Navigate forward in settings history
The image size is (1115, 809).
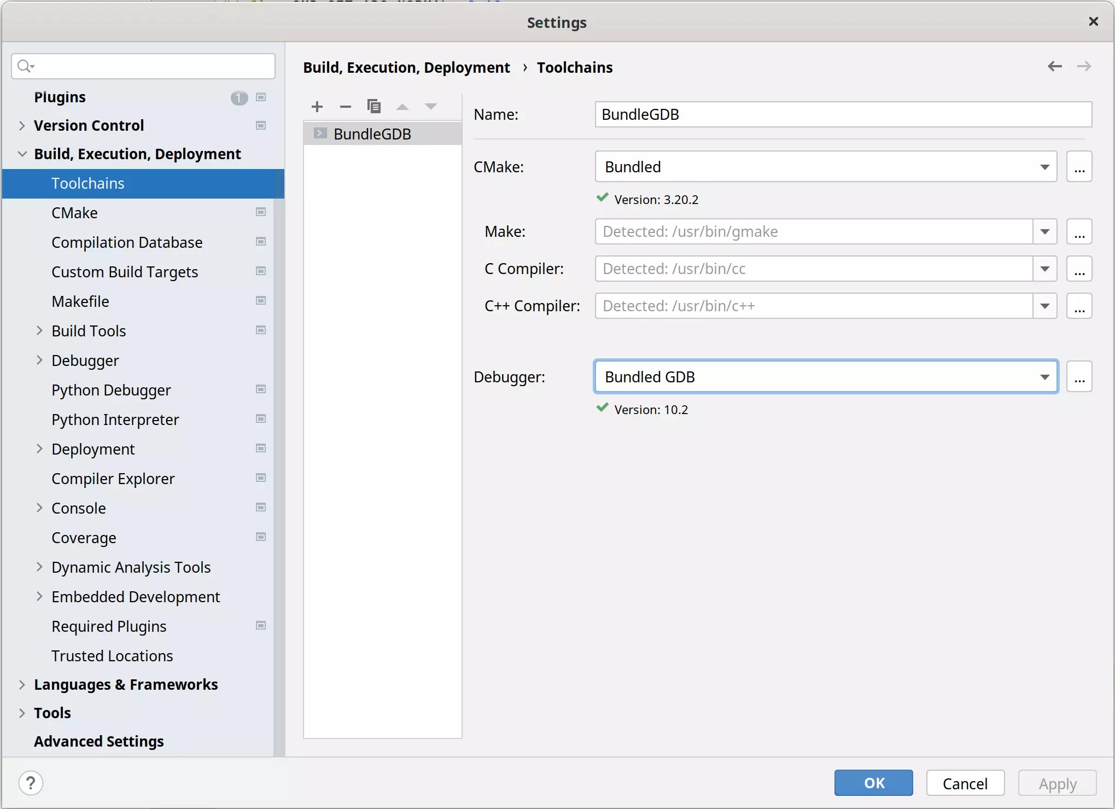[1084, 66]
